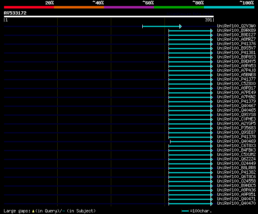Viewport: 258px width, 214px height.
Task: Click the alignment bar for UniRef100_Q40469
Action: pyautogui.click(x=191, y=141)
